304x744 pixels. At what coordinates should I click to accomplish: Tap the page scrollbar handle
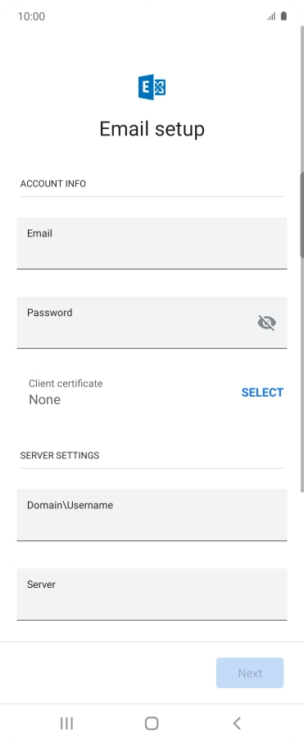point(302,215)
